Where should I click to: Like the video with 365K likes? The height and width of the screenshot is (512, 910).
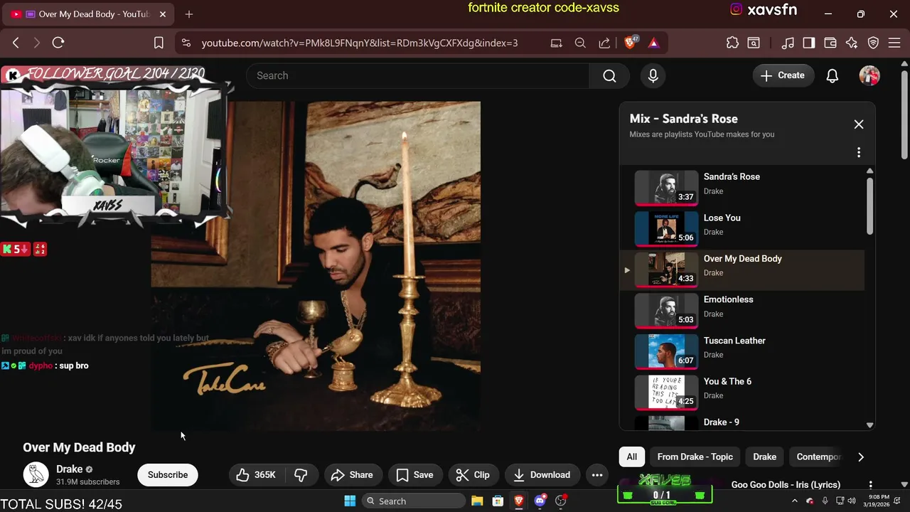click(x=256, y=475)
